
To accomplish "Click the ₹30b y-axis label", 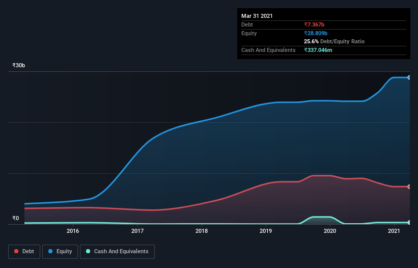I will coord(19,65).
